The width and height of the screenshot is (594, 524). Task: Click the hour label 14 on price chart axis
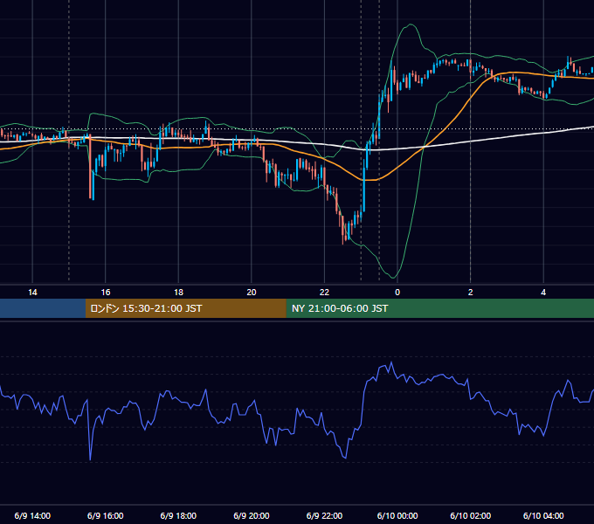tap(32, 293)
